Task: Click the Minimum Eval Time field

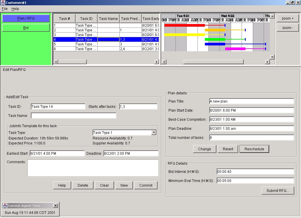Action: click(x=255, y=181)
